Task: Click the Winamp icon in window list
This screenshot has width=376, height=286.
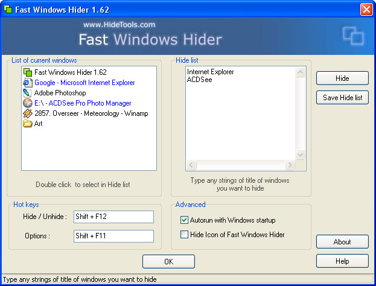Action: (x=28, y=113)
